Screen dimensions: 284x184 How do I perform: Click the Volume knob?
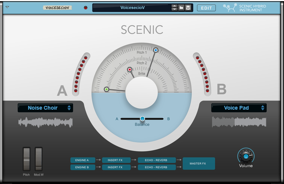(246, 156)
